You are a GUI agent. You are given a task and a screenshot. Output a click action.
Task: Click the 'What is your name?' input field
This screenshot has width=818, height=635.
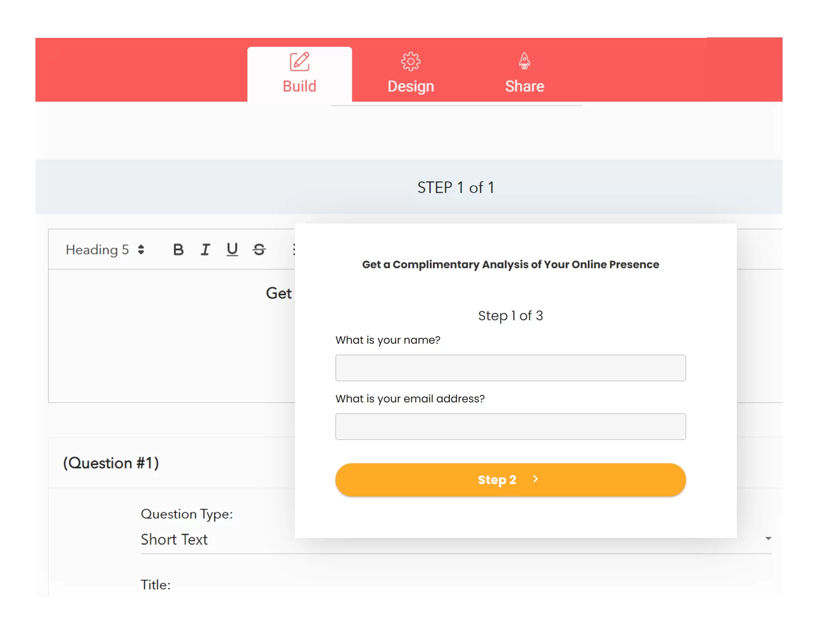pos(510,368)
